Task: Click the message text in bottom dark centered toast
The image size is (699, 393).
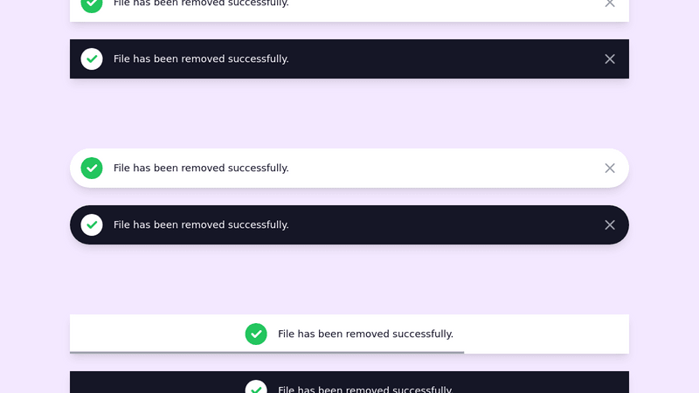Action: 365,390
